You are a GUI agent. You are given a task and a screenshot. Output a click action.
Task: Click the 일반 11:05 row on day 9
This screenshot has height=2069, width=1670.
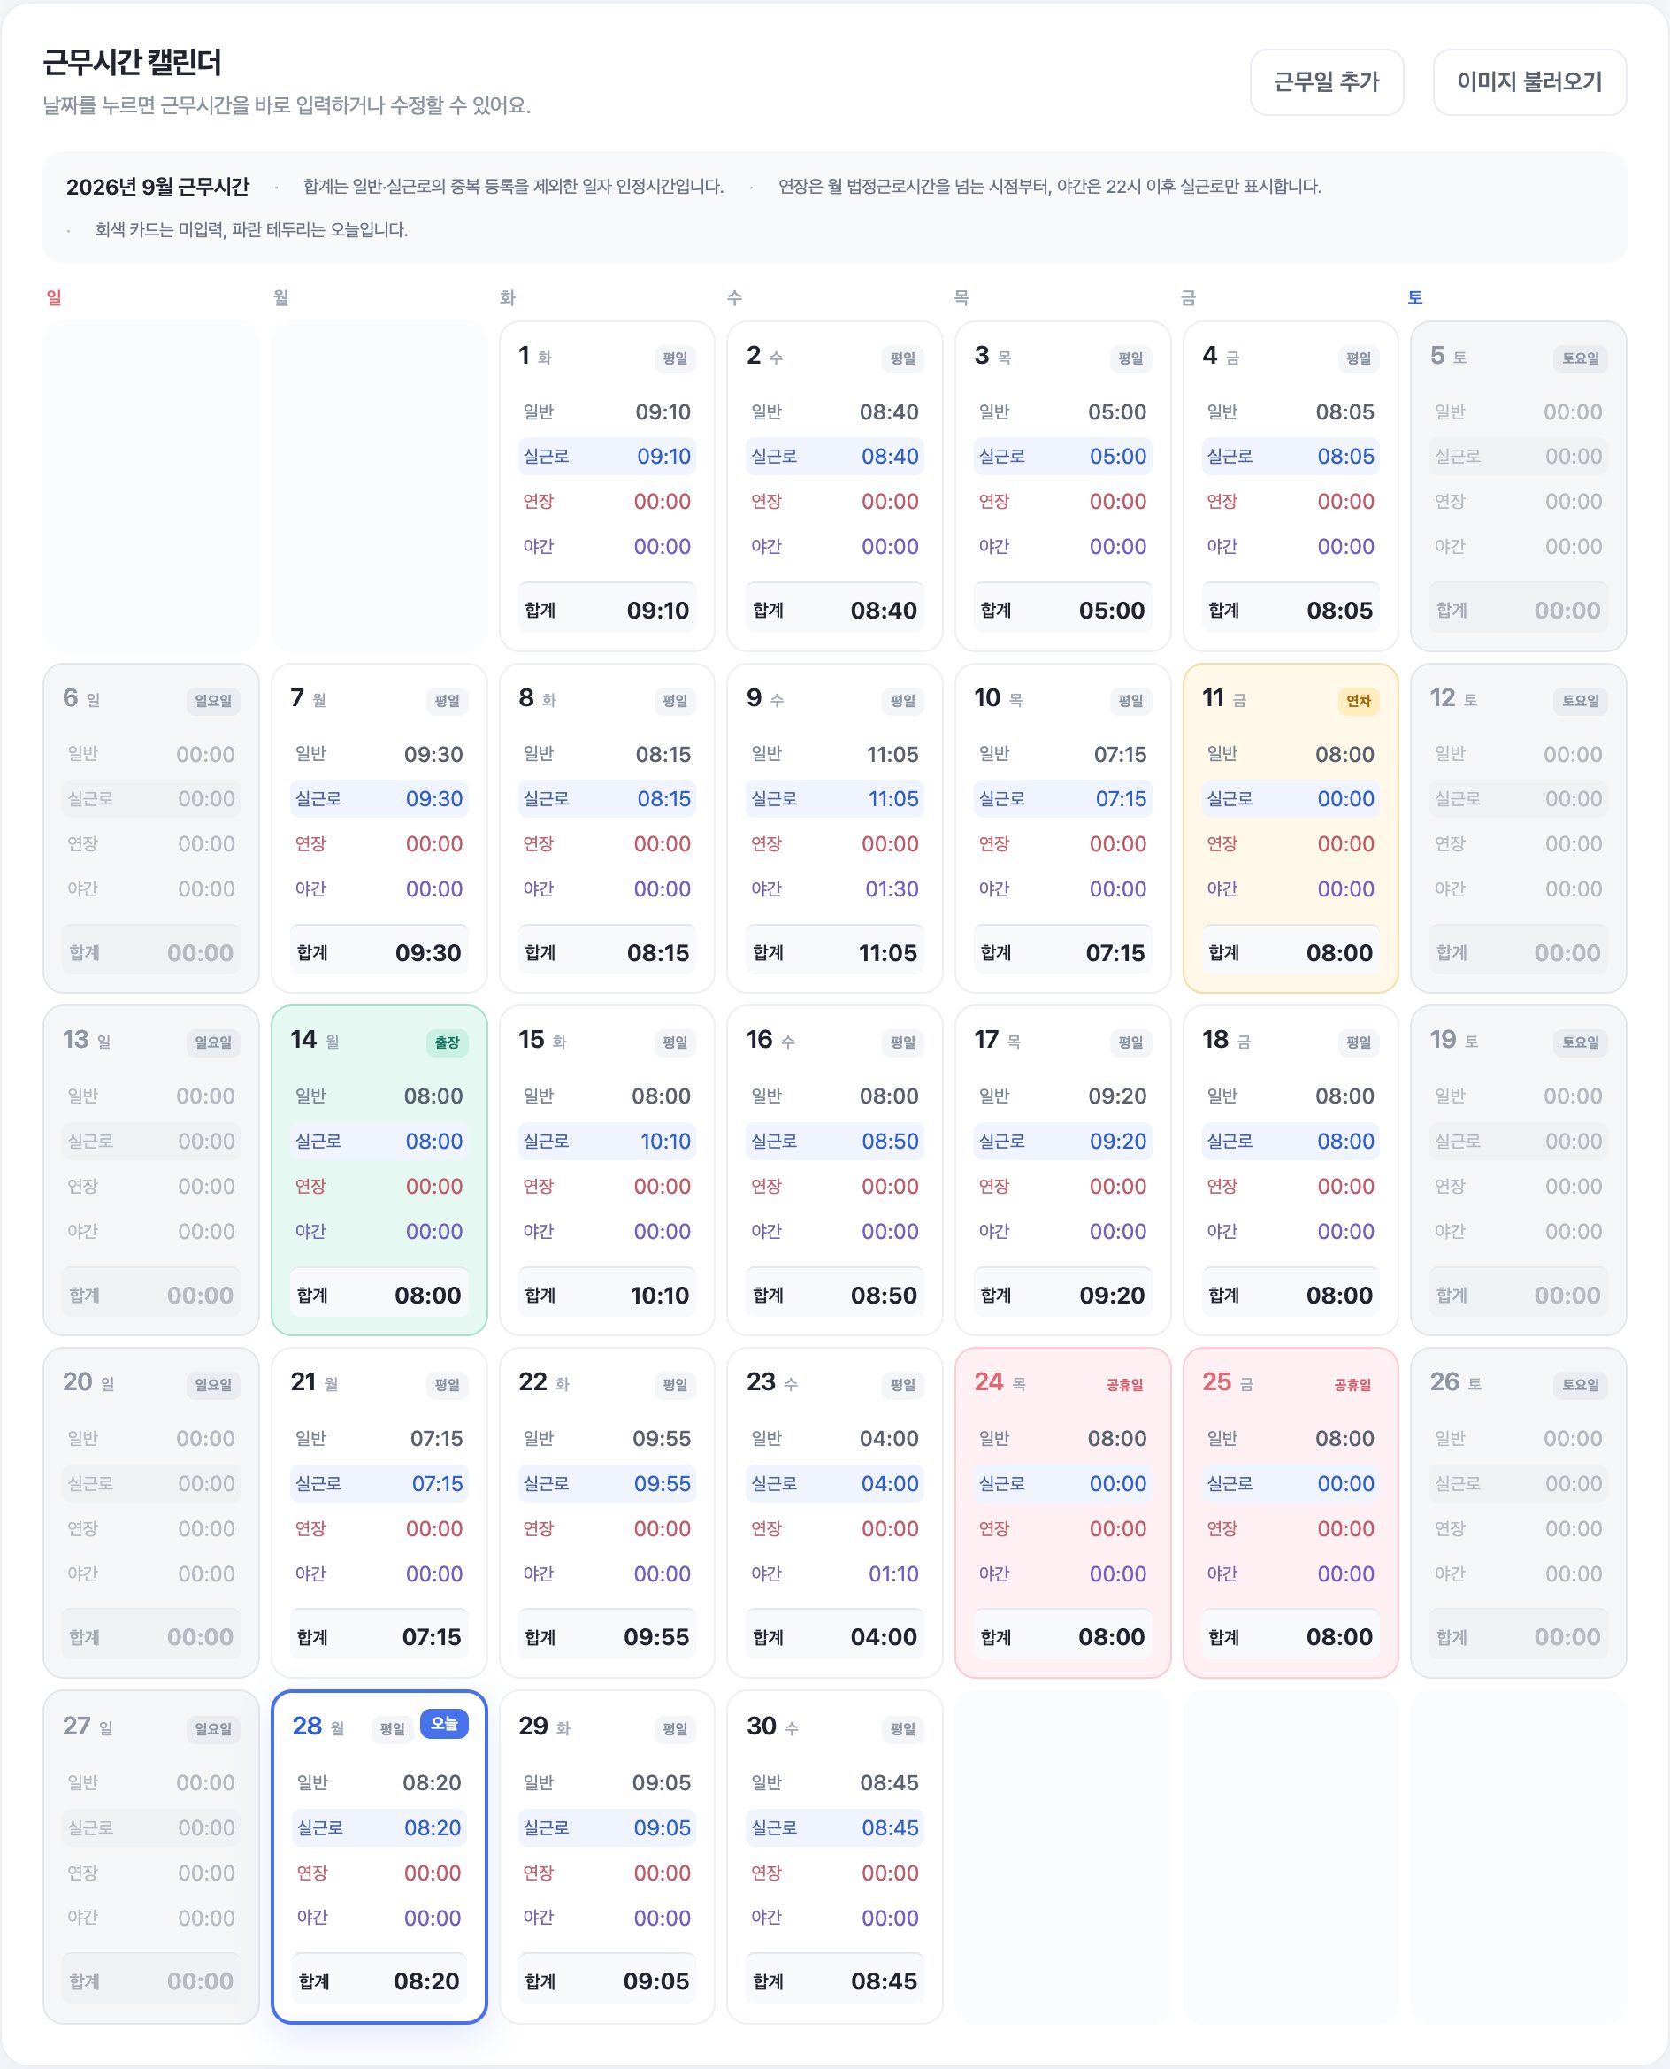[x=835, y=755]
